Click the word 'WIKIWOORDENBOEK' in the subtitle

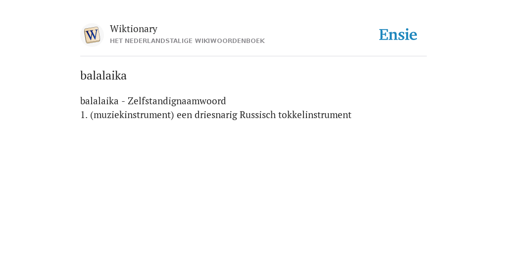(x=230, y=41)
